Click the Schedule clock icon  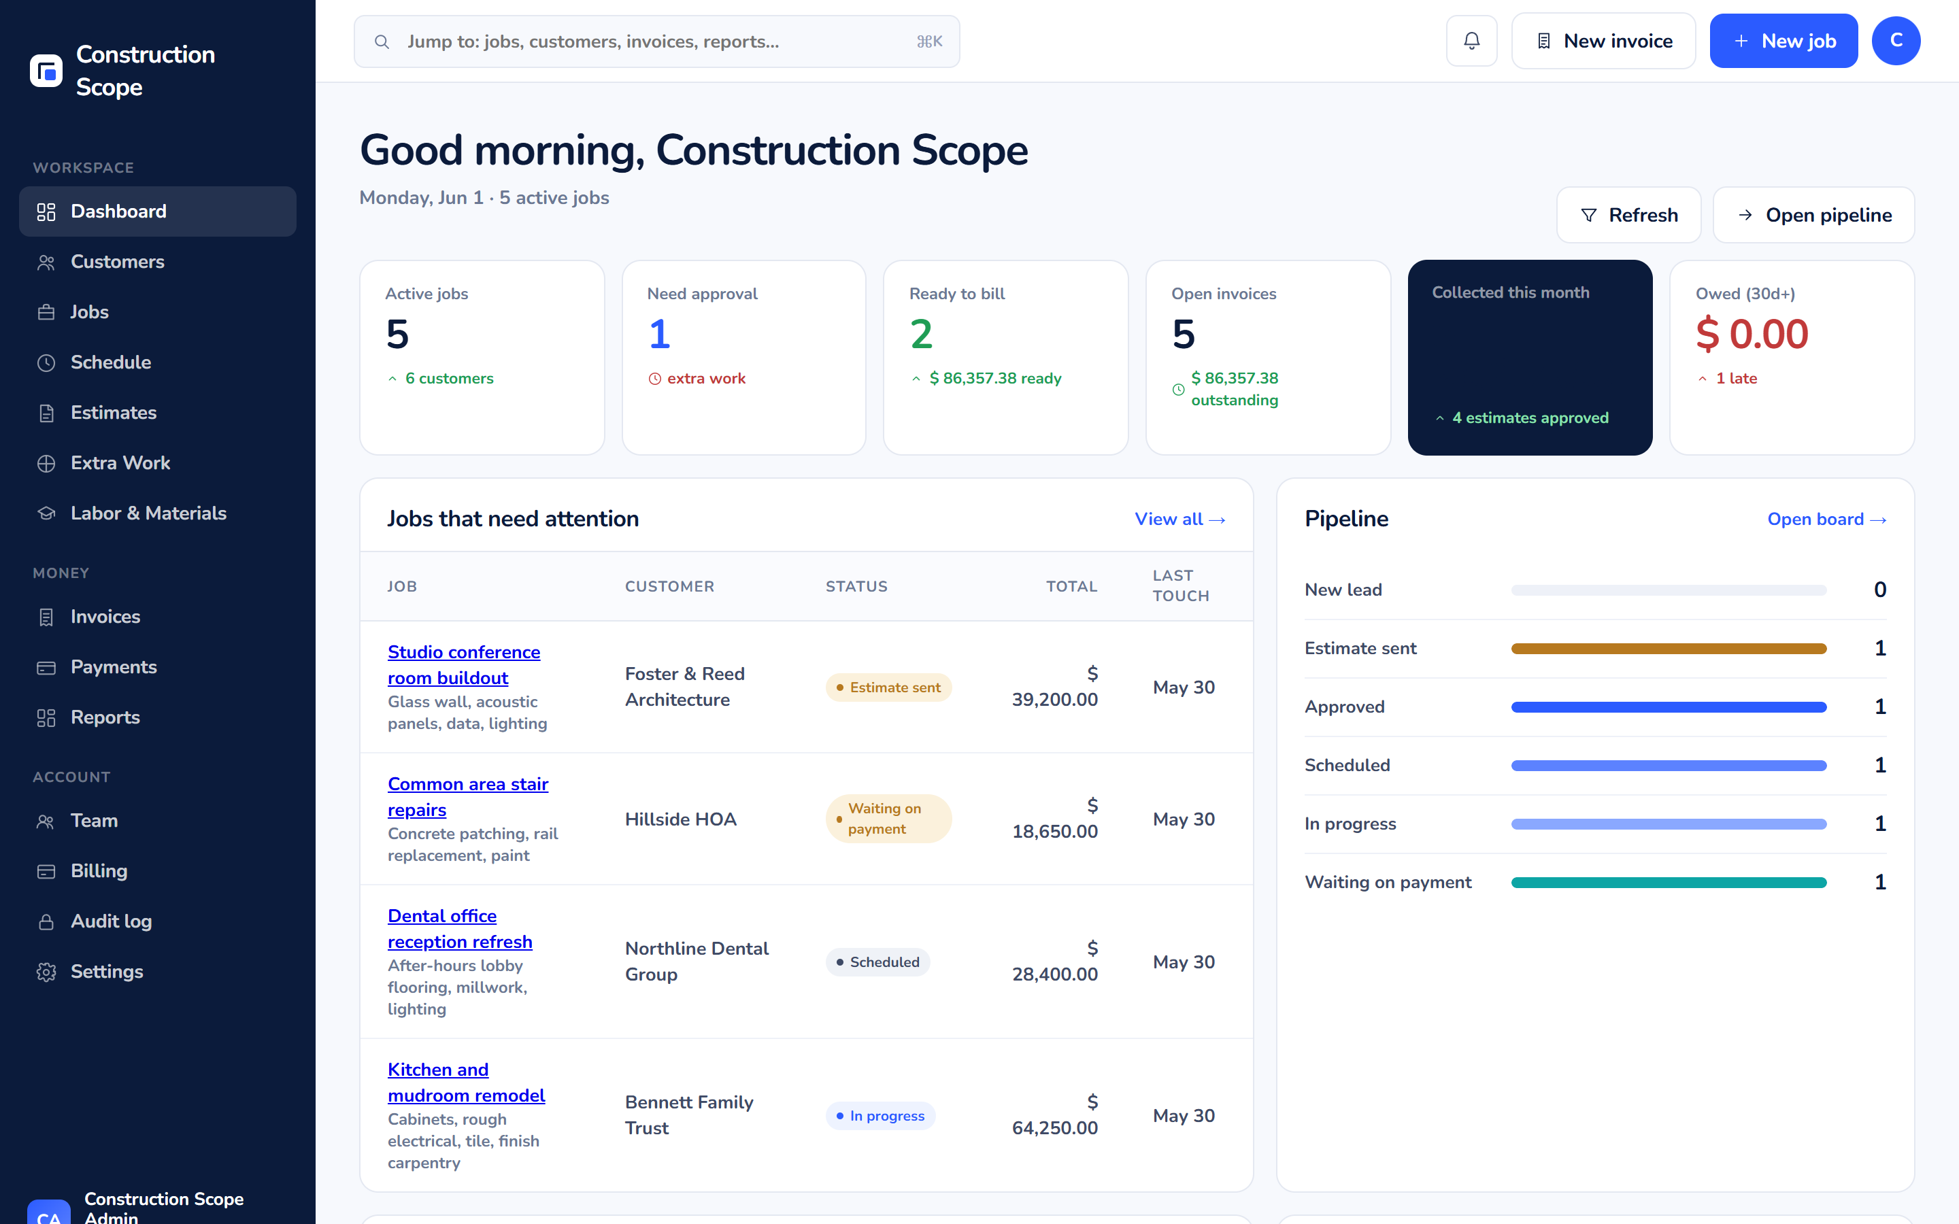46,362
